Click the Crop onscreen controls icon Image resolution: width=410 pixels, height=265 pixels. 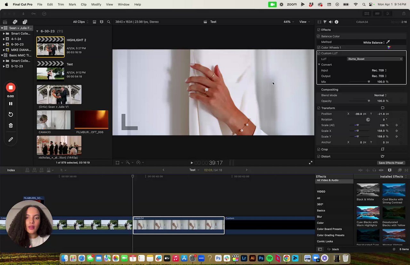pos(382,149)
